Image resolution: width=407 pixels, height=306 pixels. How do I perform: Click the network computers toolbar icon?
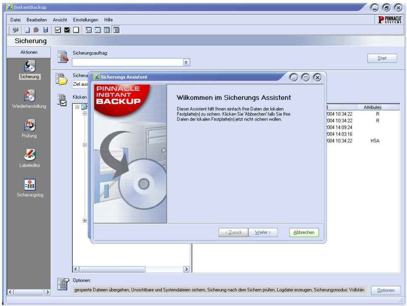[x=16, y=30]
